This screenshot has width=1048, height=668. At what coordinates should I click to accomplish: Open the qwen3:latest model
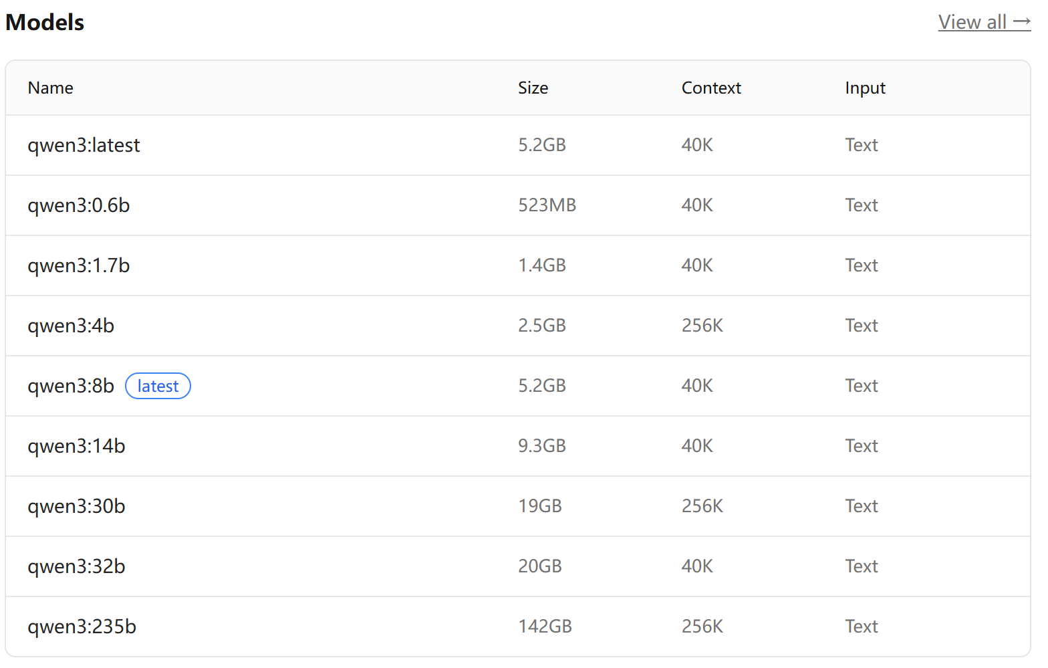[x=84, y=145]
